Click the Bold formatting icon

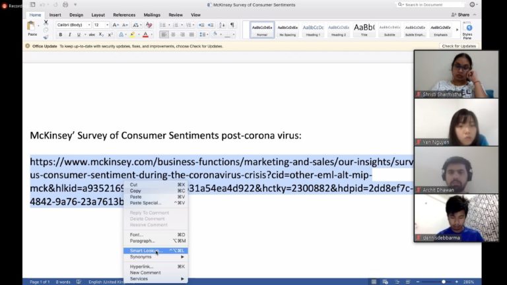(x=61, y=35)
